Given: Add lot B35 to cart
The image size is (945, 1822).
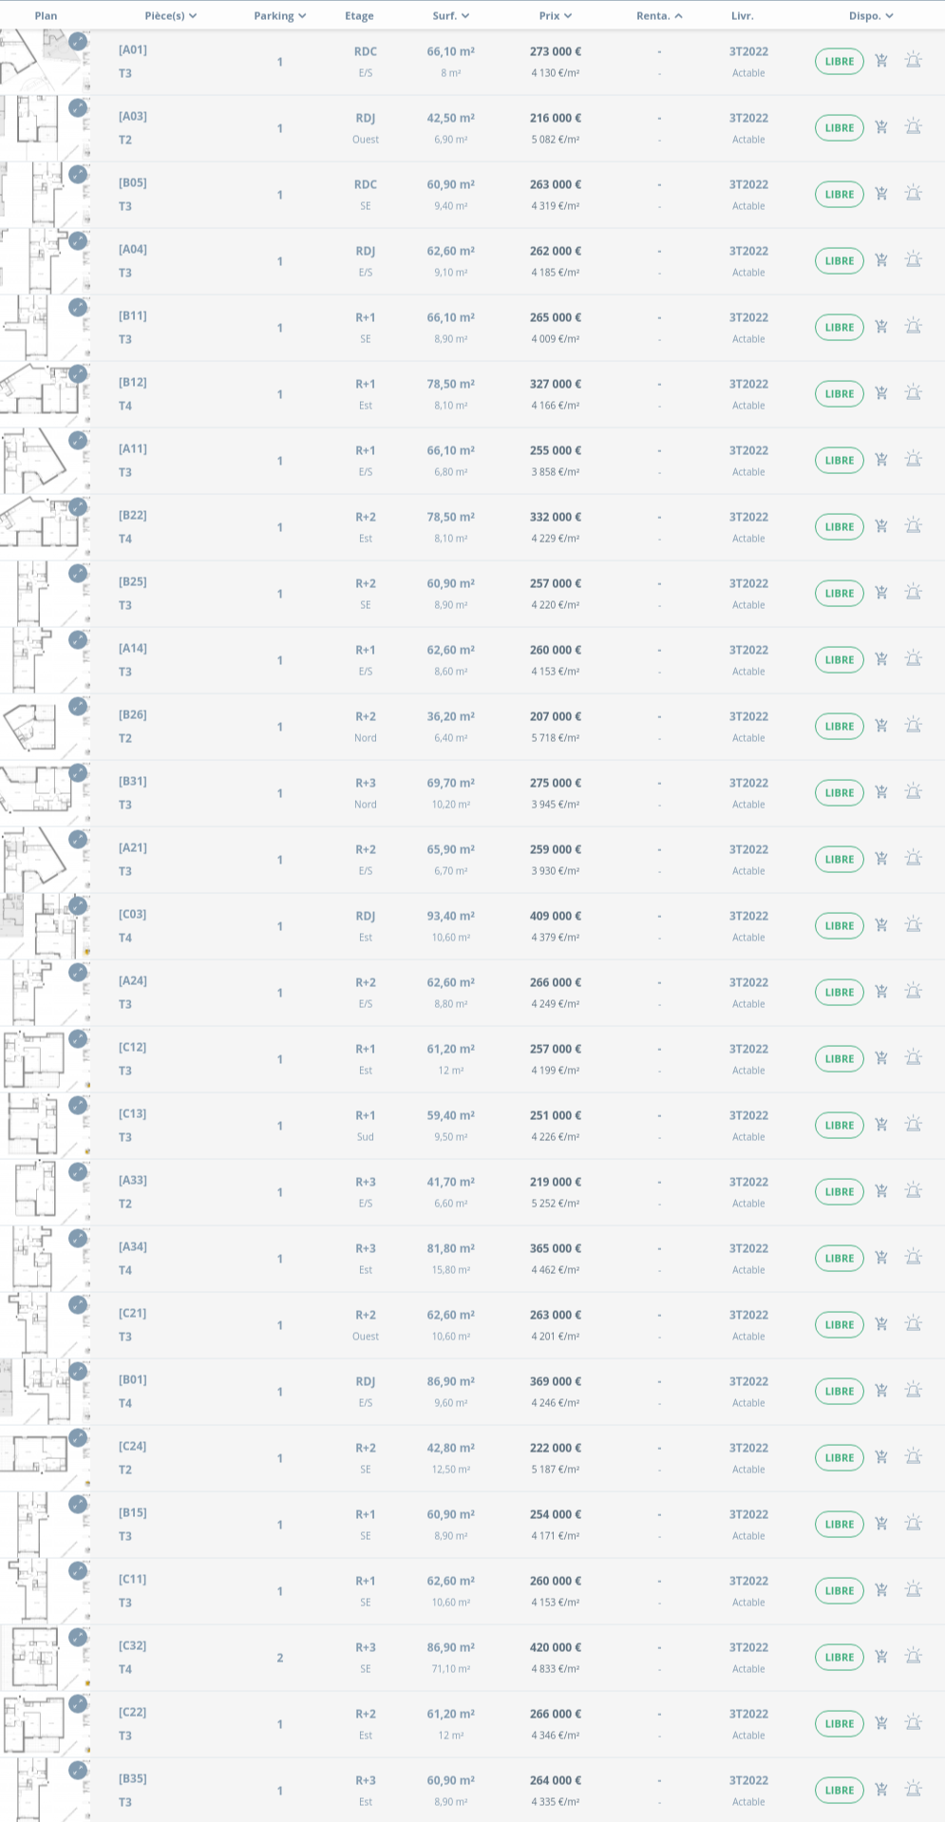Looking at the screenshot, I should pos(881,1790).
